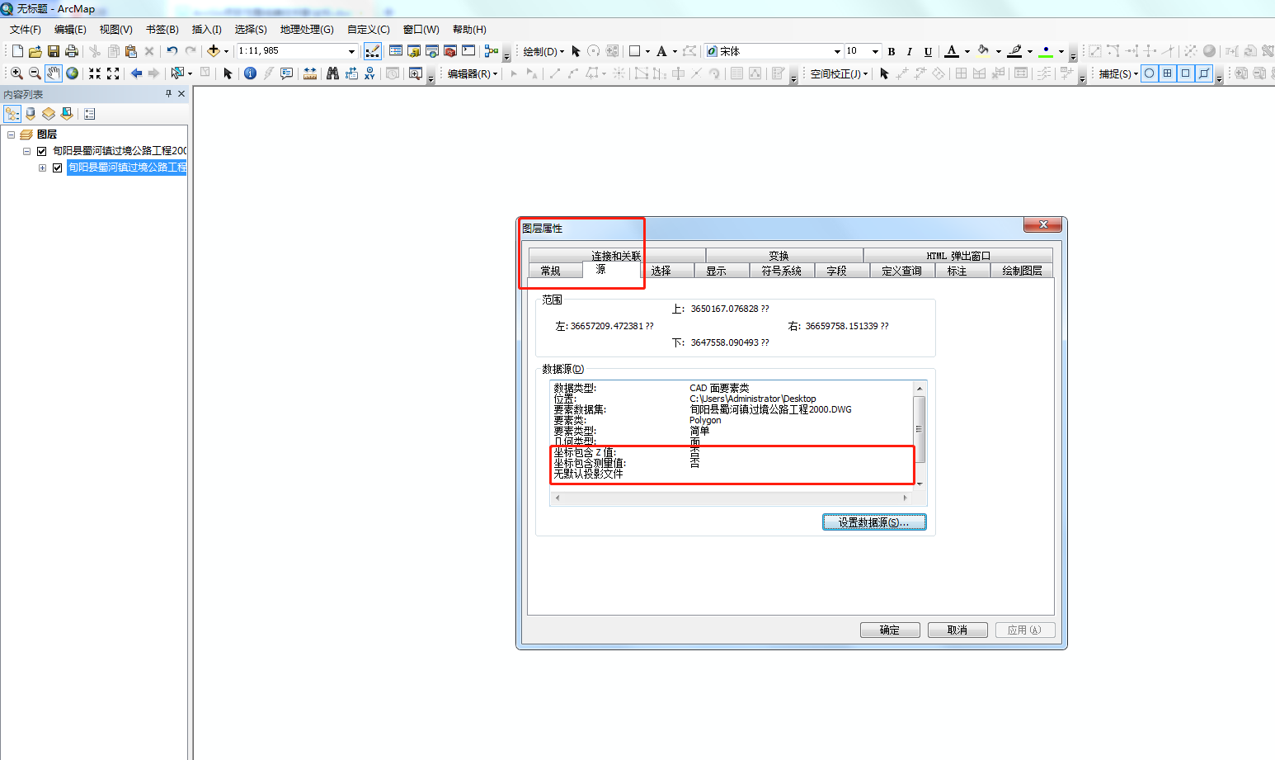
Task: Activate the Pan hand tool
Action: pyautogui.click(x=54, y=73)
